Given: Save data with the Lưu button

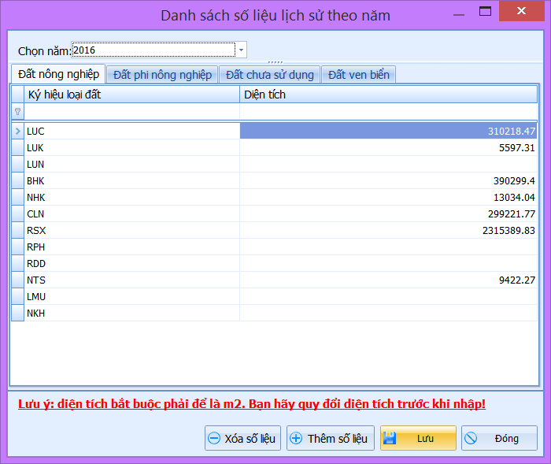Looking at the screenshot, I should [x=417, y=439].
